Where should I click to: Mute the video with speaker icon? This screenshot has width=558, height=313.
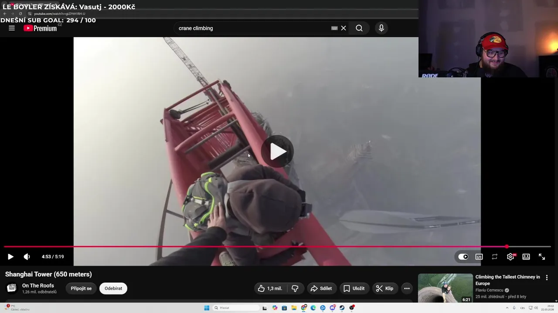tap(27, 257)
